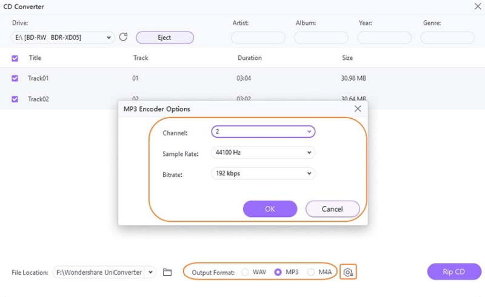
Task: Open the Sample Rate dropdown
Action: click(263, 153)
